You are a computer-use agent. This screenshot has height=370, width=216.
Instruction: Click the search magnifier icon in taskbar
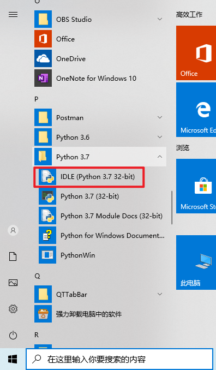pos(37,359)
